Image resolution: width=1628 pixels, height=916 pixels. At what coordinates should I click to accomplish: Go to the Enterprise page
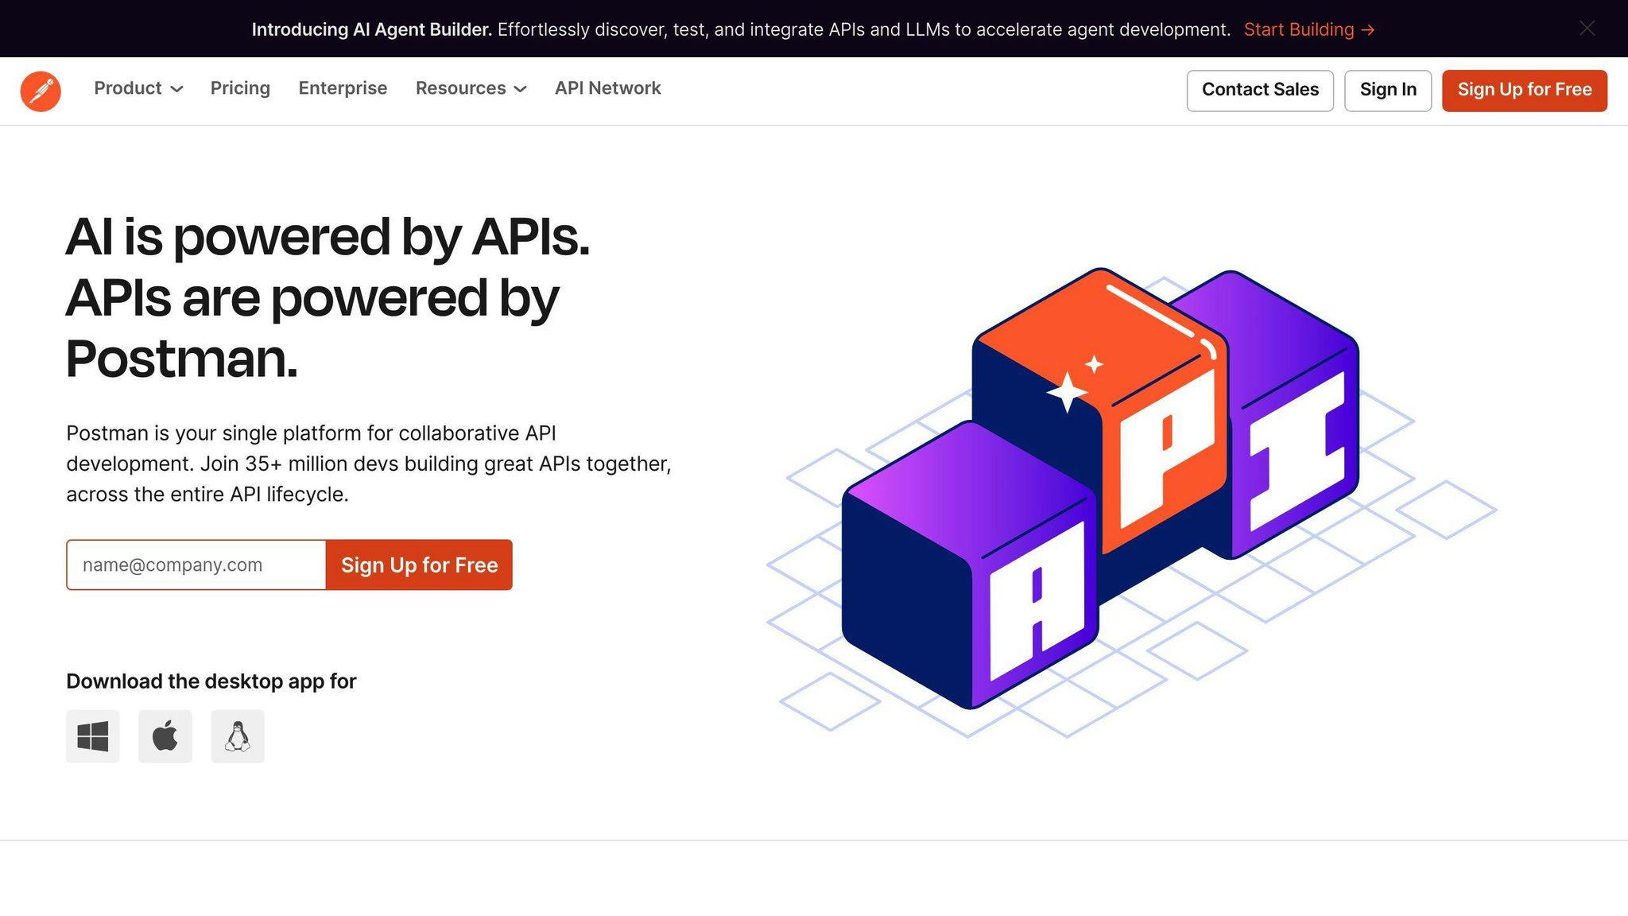(343, 88)
